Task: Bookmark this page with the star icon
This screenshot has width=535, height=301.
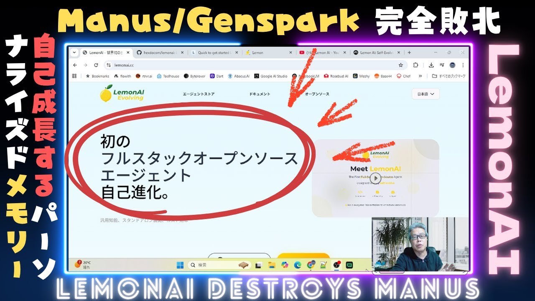Action: 401,65
